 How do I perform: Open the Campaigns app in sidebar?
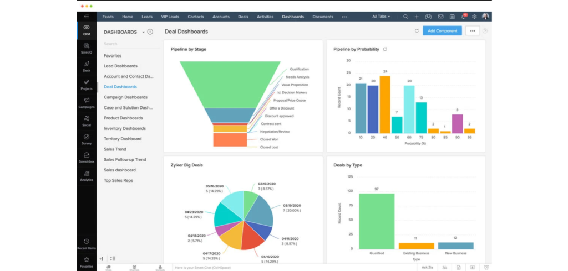tap(87, 102)
